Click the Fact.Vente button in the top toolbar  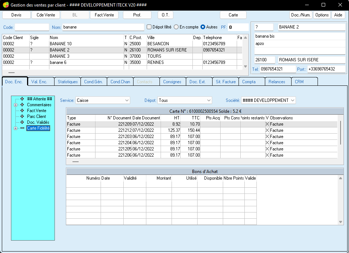(x=104, y=15)
